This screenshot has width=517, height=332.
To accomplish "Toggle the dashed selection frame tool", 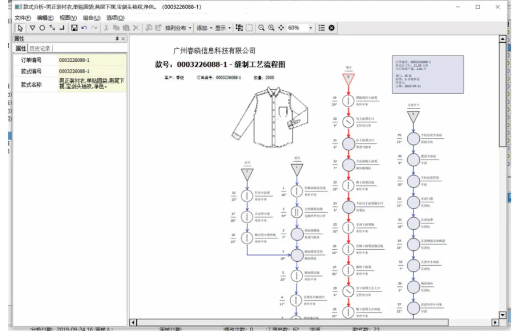I will pos(249,28).
